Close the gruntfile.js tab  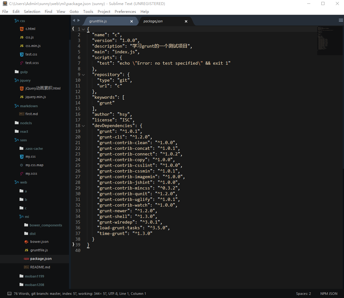coord(132,21)
